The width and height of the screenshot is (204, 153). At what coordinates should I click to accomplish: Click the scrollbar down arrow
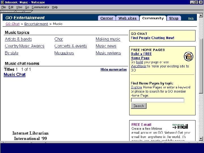[x=201, y=139]
